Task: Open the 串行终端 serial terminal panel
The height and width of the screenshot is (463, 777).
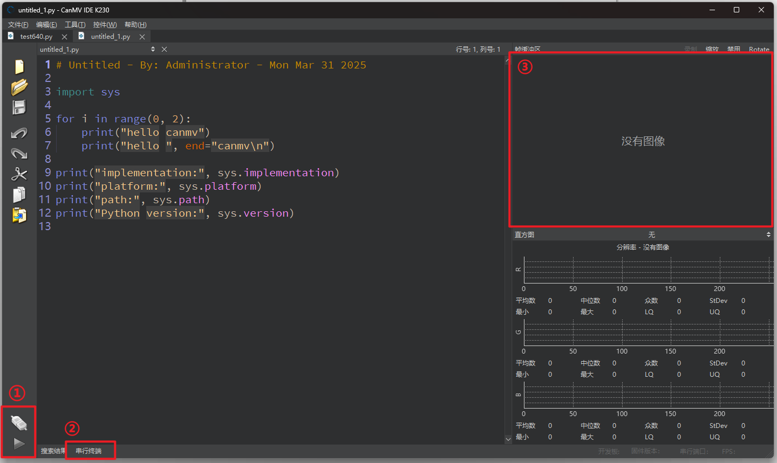Action: point(88,451)
